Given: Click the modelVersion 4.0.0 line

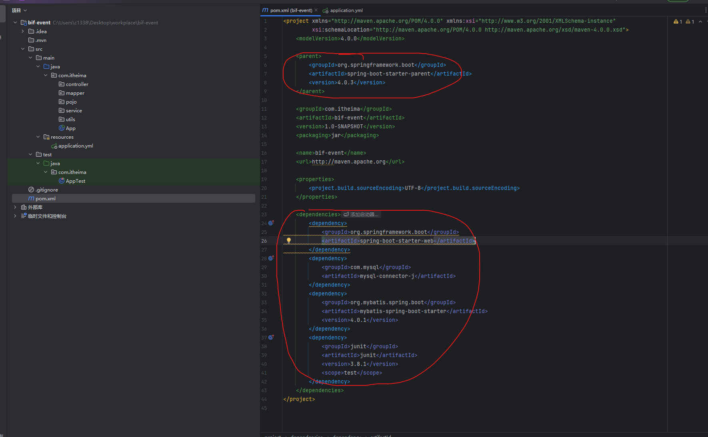Looking at the screenshot, I should [x=350, y=39].
